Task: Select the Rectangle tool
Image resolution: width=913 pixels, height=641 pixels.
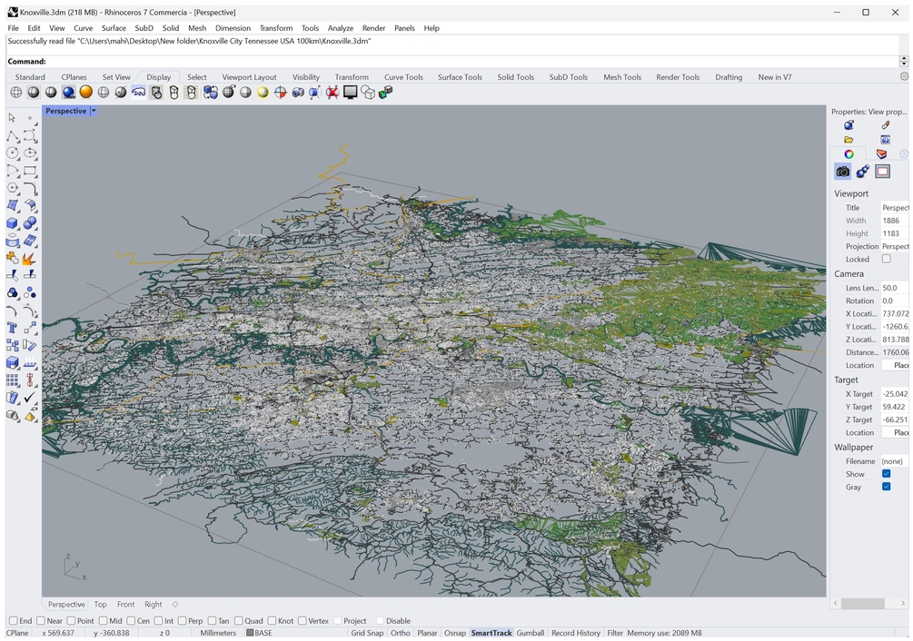Action: coord(30,171)
